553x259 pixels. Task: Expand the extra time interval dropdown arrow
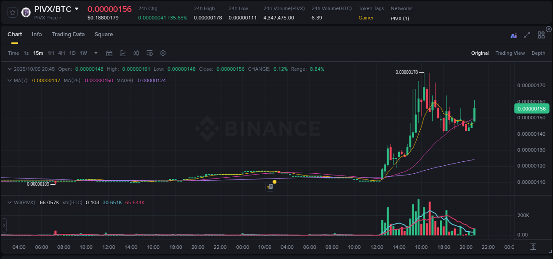pos(96,53)
